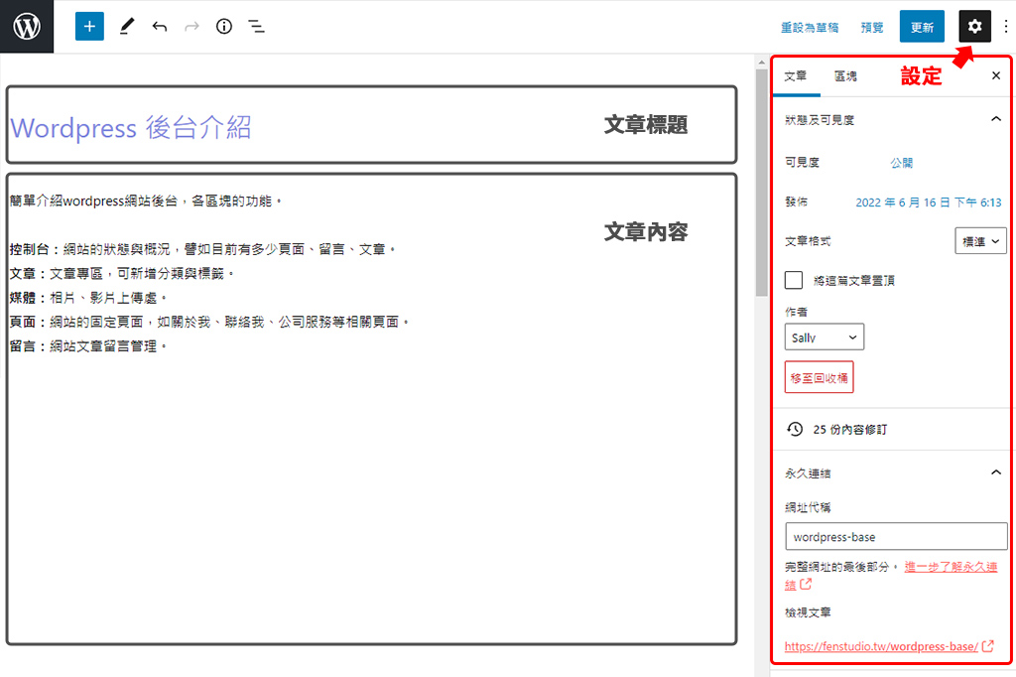
Task: Click the revision history clock icon
Action: (x=795, y=429)
